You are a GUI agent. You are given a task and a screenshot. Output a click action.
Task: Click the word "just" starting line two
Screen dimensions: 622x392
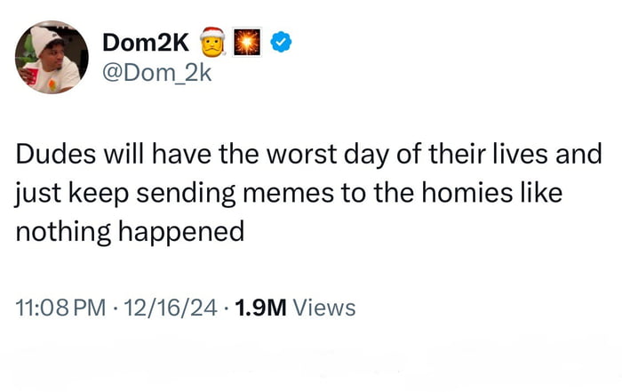(34, 193)
